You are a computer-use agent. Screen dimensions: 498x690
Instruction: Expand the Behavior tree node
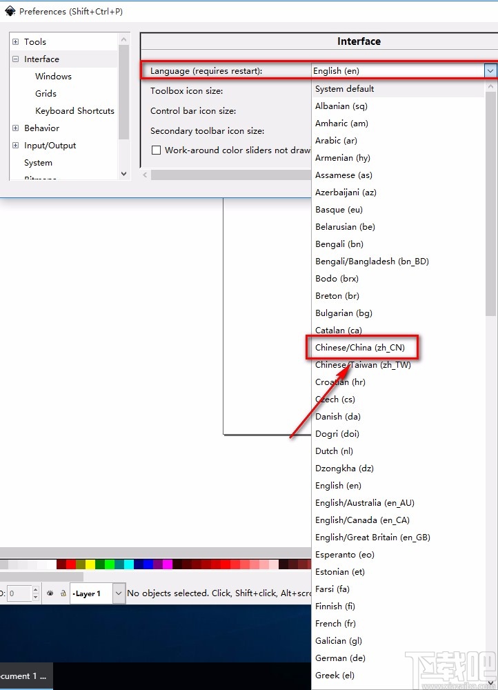tap(16, 128)
